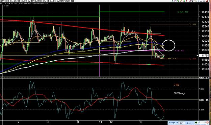The width and height of the screenshot is (211, 125).
Task: Open the Setup tab in Ensign 10 bar
Action: (189, 123)
